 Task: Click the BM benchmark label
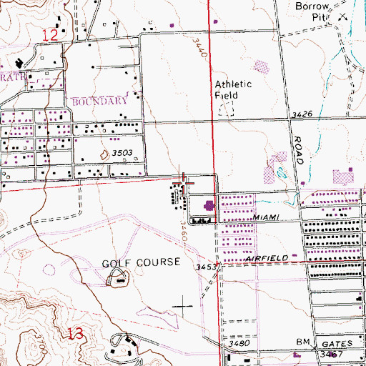pyautogui.click(x=303, y=342)
